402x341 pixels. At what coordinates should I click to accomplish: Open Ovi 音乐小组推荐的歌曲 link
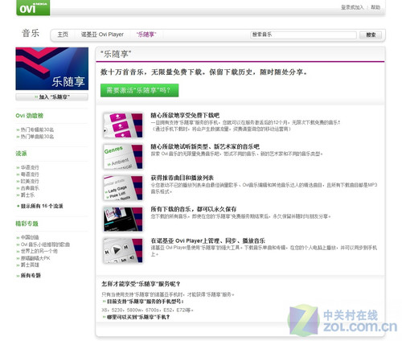point(45,244)
